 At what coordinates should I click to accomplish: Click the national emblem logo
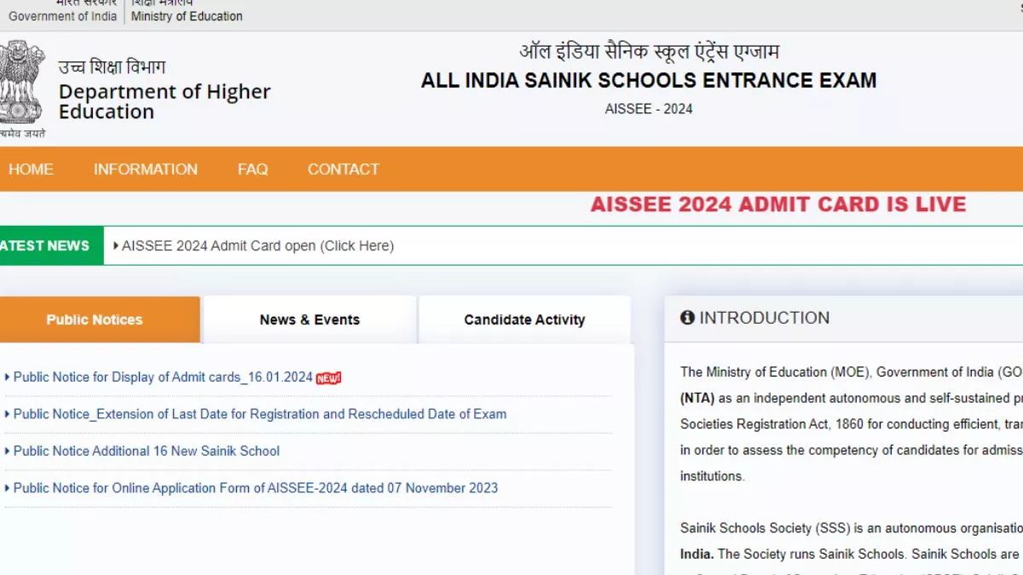[22, 82]
